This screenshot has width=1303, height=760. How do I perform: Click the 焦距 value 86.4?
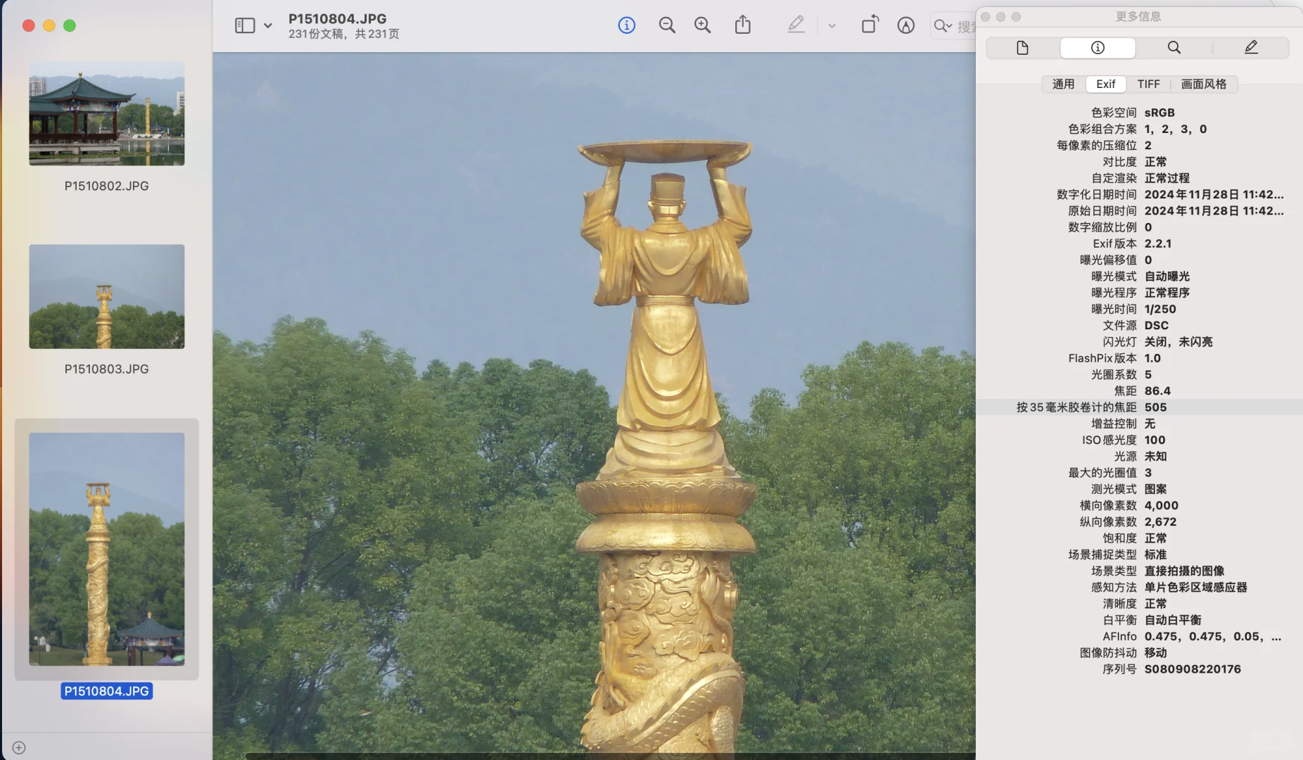(1157, 391)
